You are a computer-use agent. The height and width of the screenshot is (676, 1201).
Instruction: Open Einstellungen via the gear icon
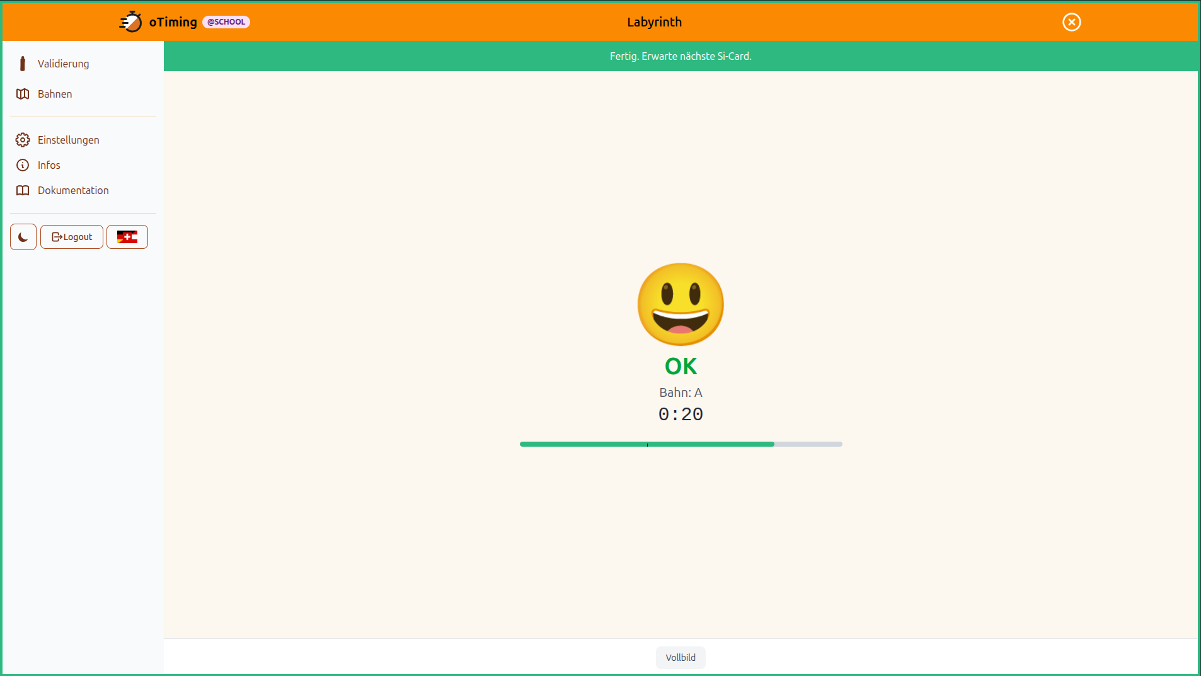coord(23,140)
